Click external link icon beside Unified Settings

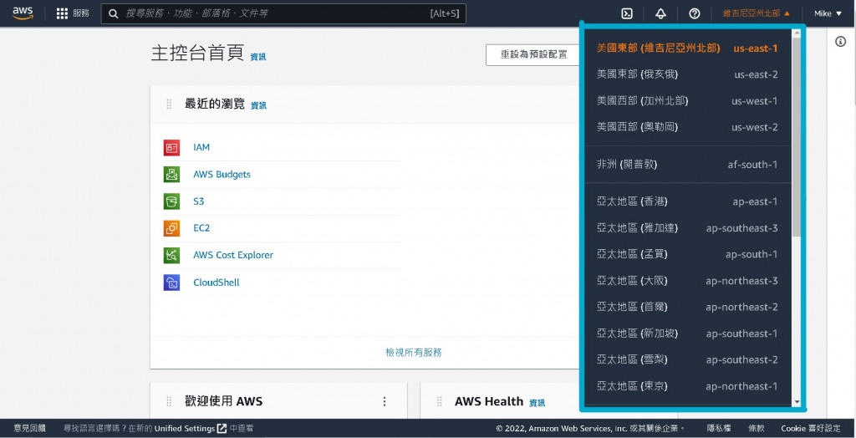tap(222, 429)
